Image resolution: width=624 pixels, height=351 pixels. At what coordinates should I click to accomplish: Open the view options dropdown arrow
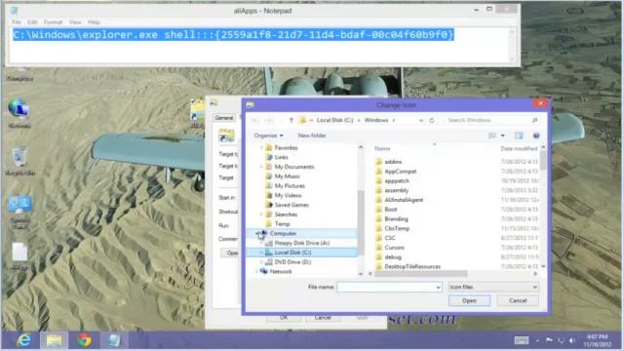click(x=503, y=136)
